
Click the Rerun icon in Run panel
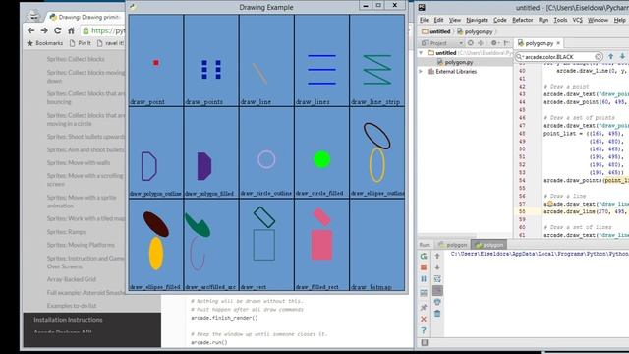(x=424, y=256)
